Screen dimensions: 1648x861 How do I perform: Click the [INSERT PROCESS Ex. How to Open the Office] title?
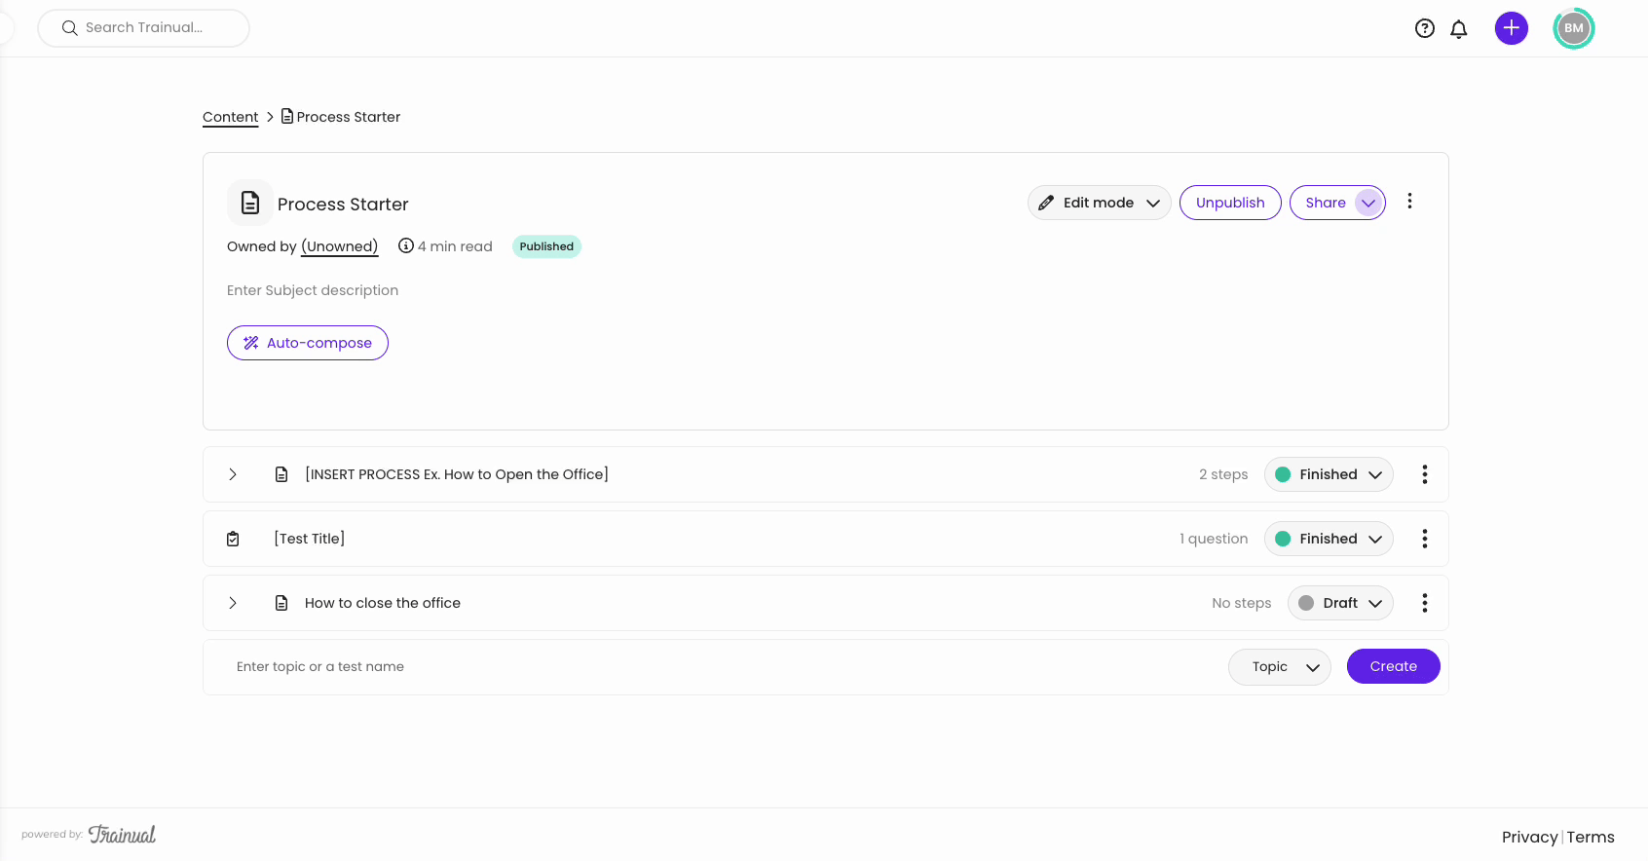(457, 474)
